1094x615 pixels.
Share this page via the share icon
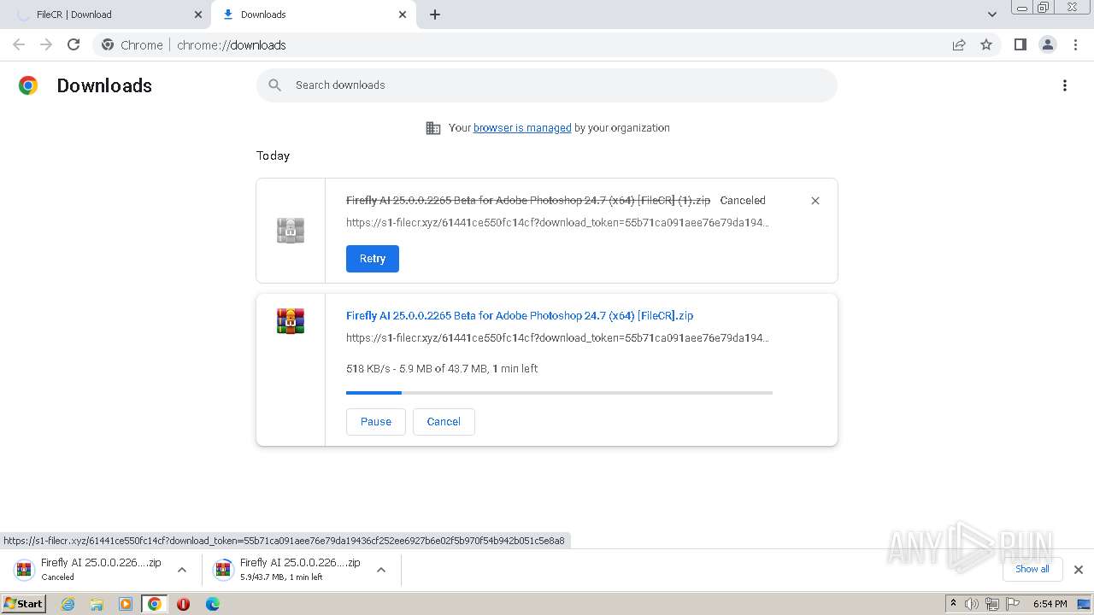(959, 44)
